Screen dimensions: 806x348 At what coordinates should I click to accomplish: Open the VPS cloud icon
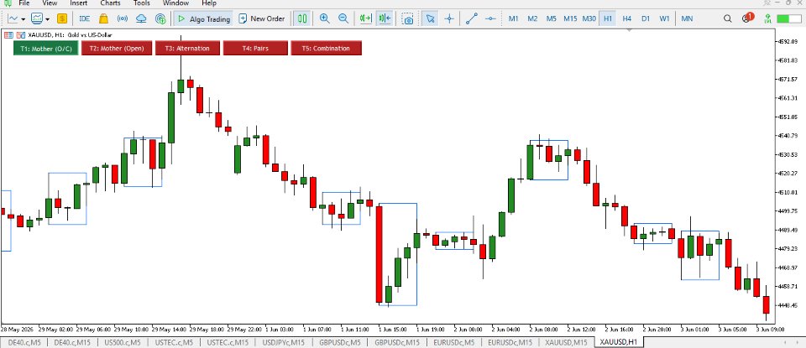pyautogui.click(x=141, y=19)
